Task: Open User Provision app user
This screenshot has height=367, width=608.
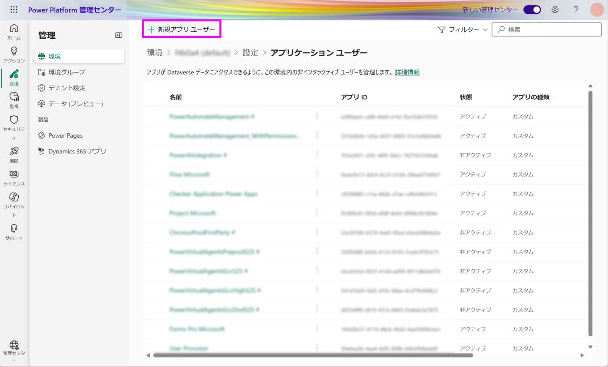Action: [x=188, y=348]
